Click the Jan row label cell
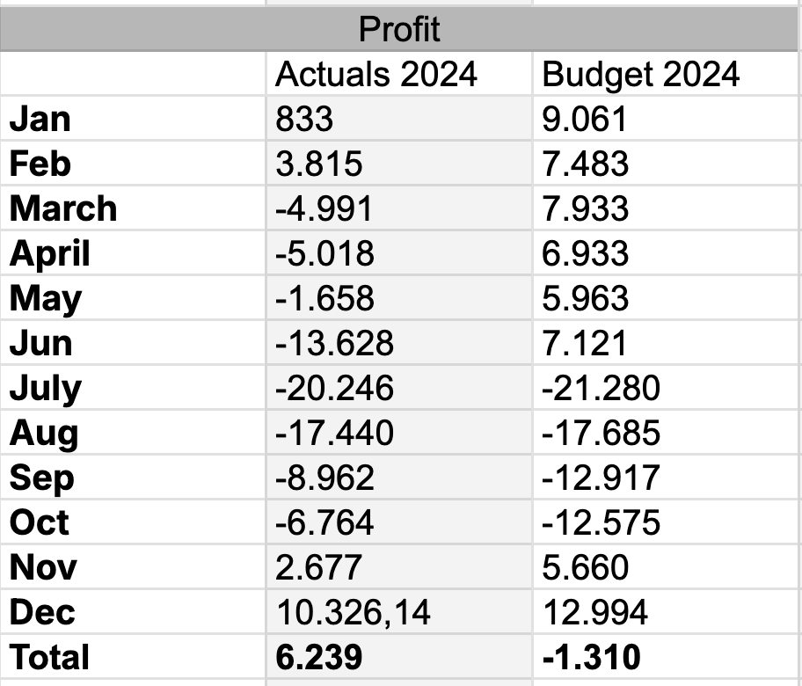802x686 pixels. [132, 119]
